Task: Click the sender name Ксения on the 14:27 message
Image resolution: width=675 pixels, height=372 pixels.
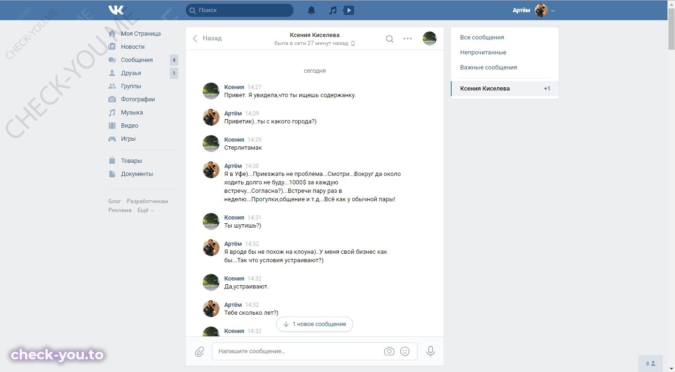Action: coord(234,87)
